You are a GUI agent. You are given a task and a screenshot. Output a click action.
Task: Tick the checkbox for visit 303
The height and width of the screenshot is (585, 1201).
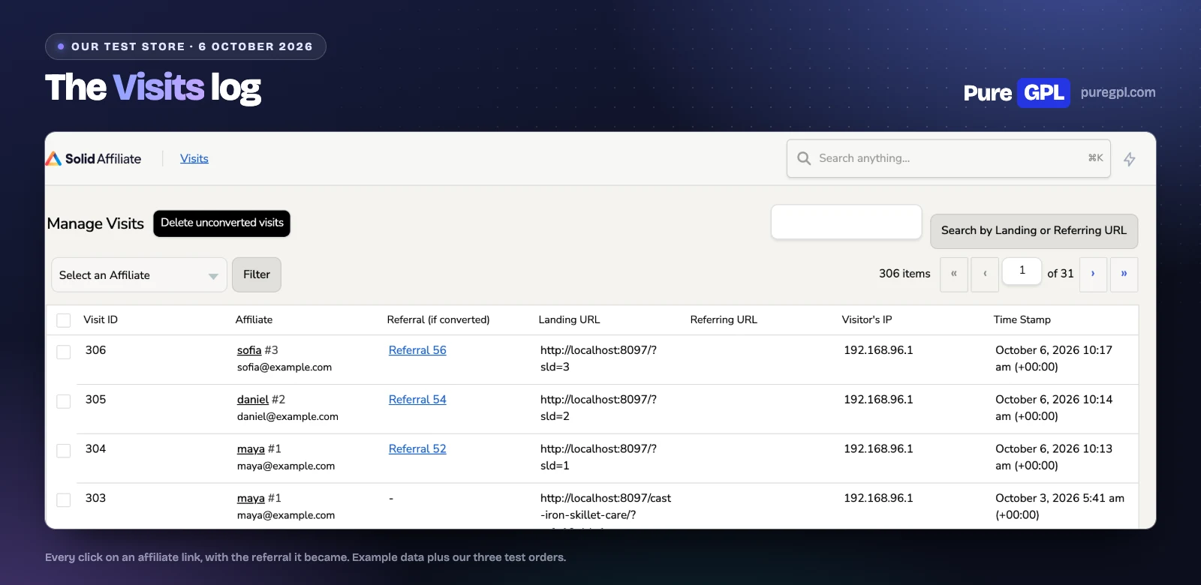64,500
